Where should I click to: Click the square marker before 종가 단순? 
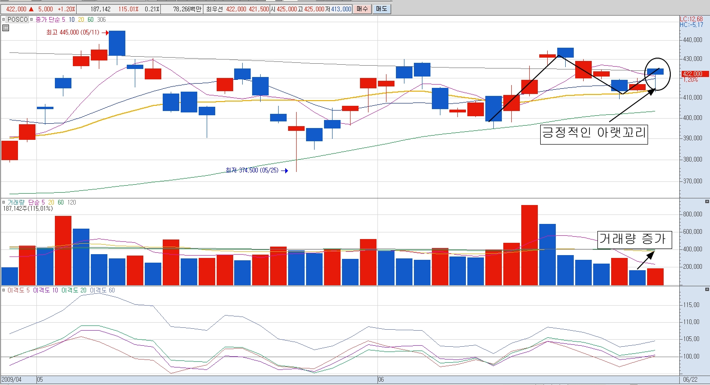pos(32,19)
